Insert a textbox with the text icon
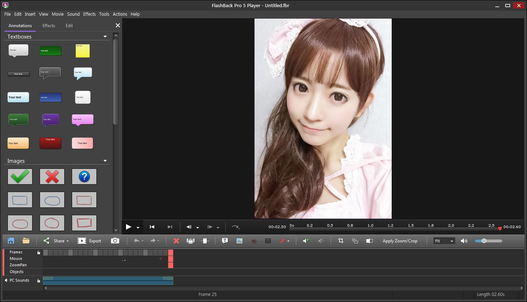Image resolution: width=527 pixels, height=302 pixels. pos(225,241)
